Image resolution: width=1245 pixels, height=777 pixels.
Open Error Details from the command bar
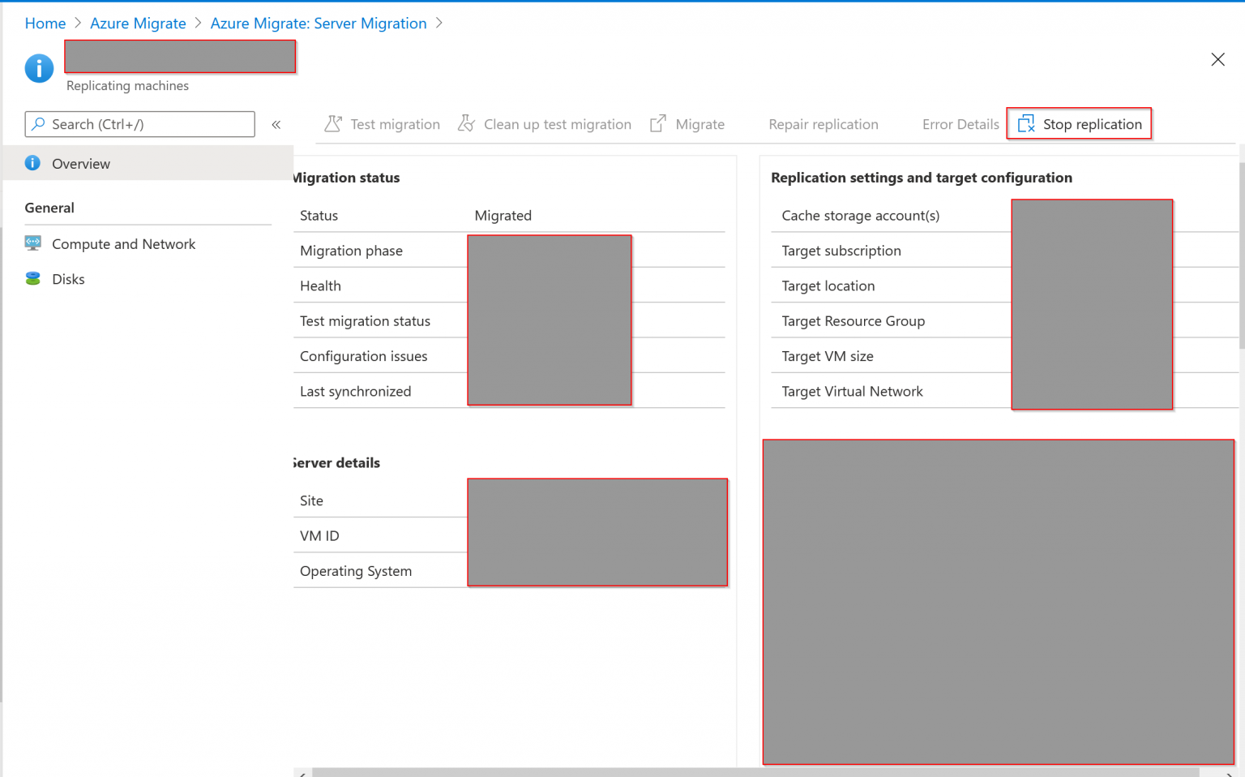(x=960, y=124)
